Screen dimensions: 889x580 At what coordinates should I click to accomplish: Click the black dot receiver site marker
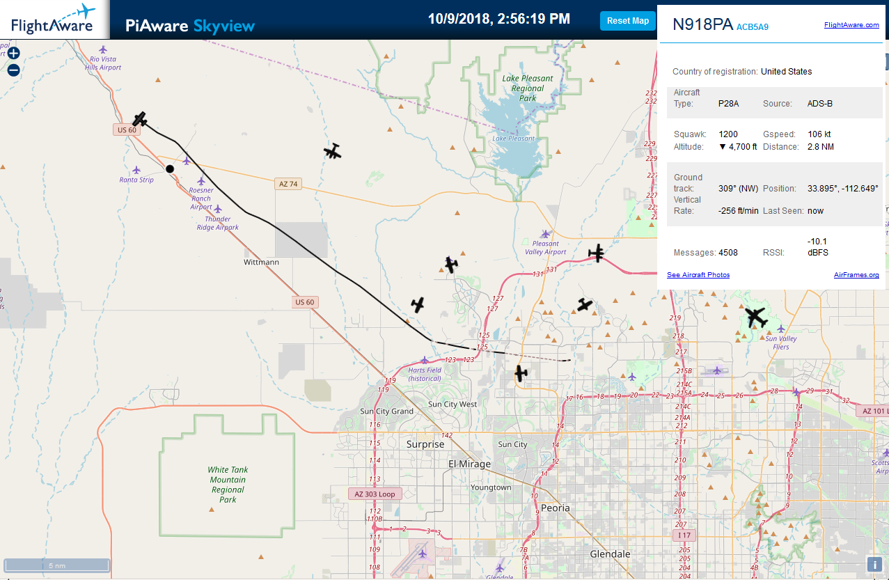click(170, 168)
